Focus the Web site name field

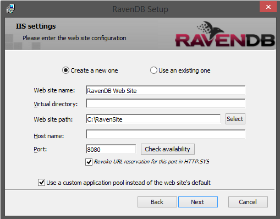pyautogui.click(x=166, y=90)
